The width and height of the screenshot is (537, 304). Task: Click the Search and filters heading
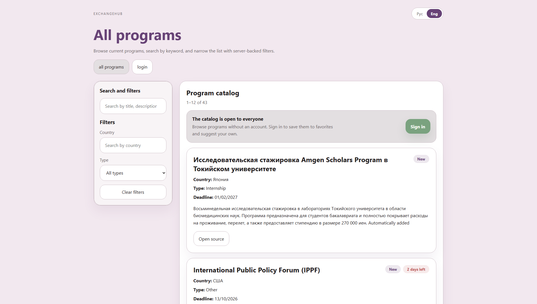[120, 91]
